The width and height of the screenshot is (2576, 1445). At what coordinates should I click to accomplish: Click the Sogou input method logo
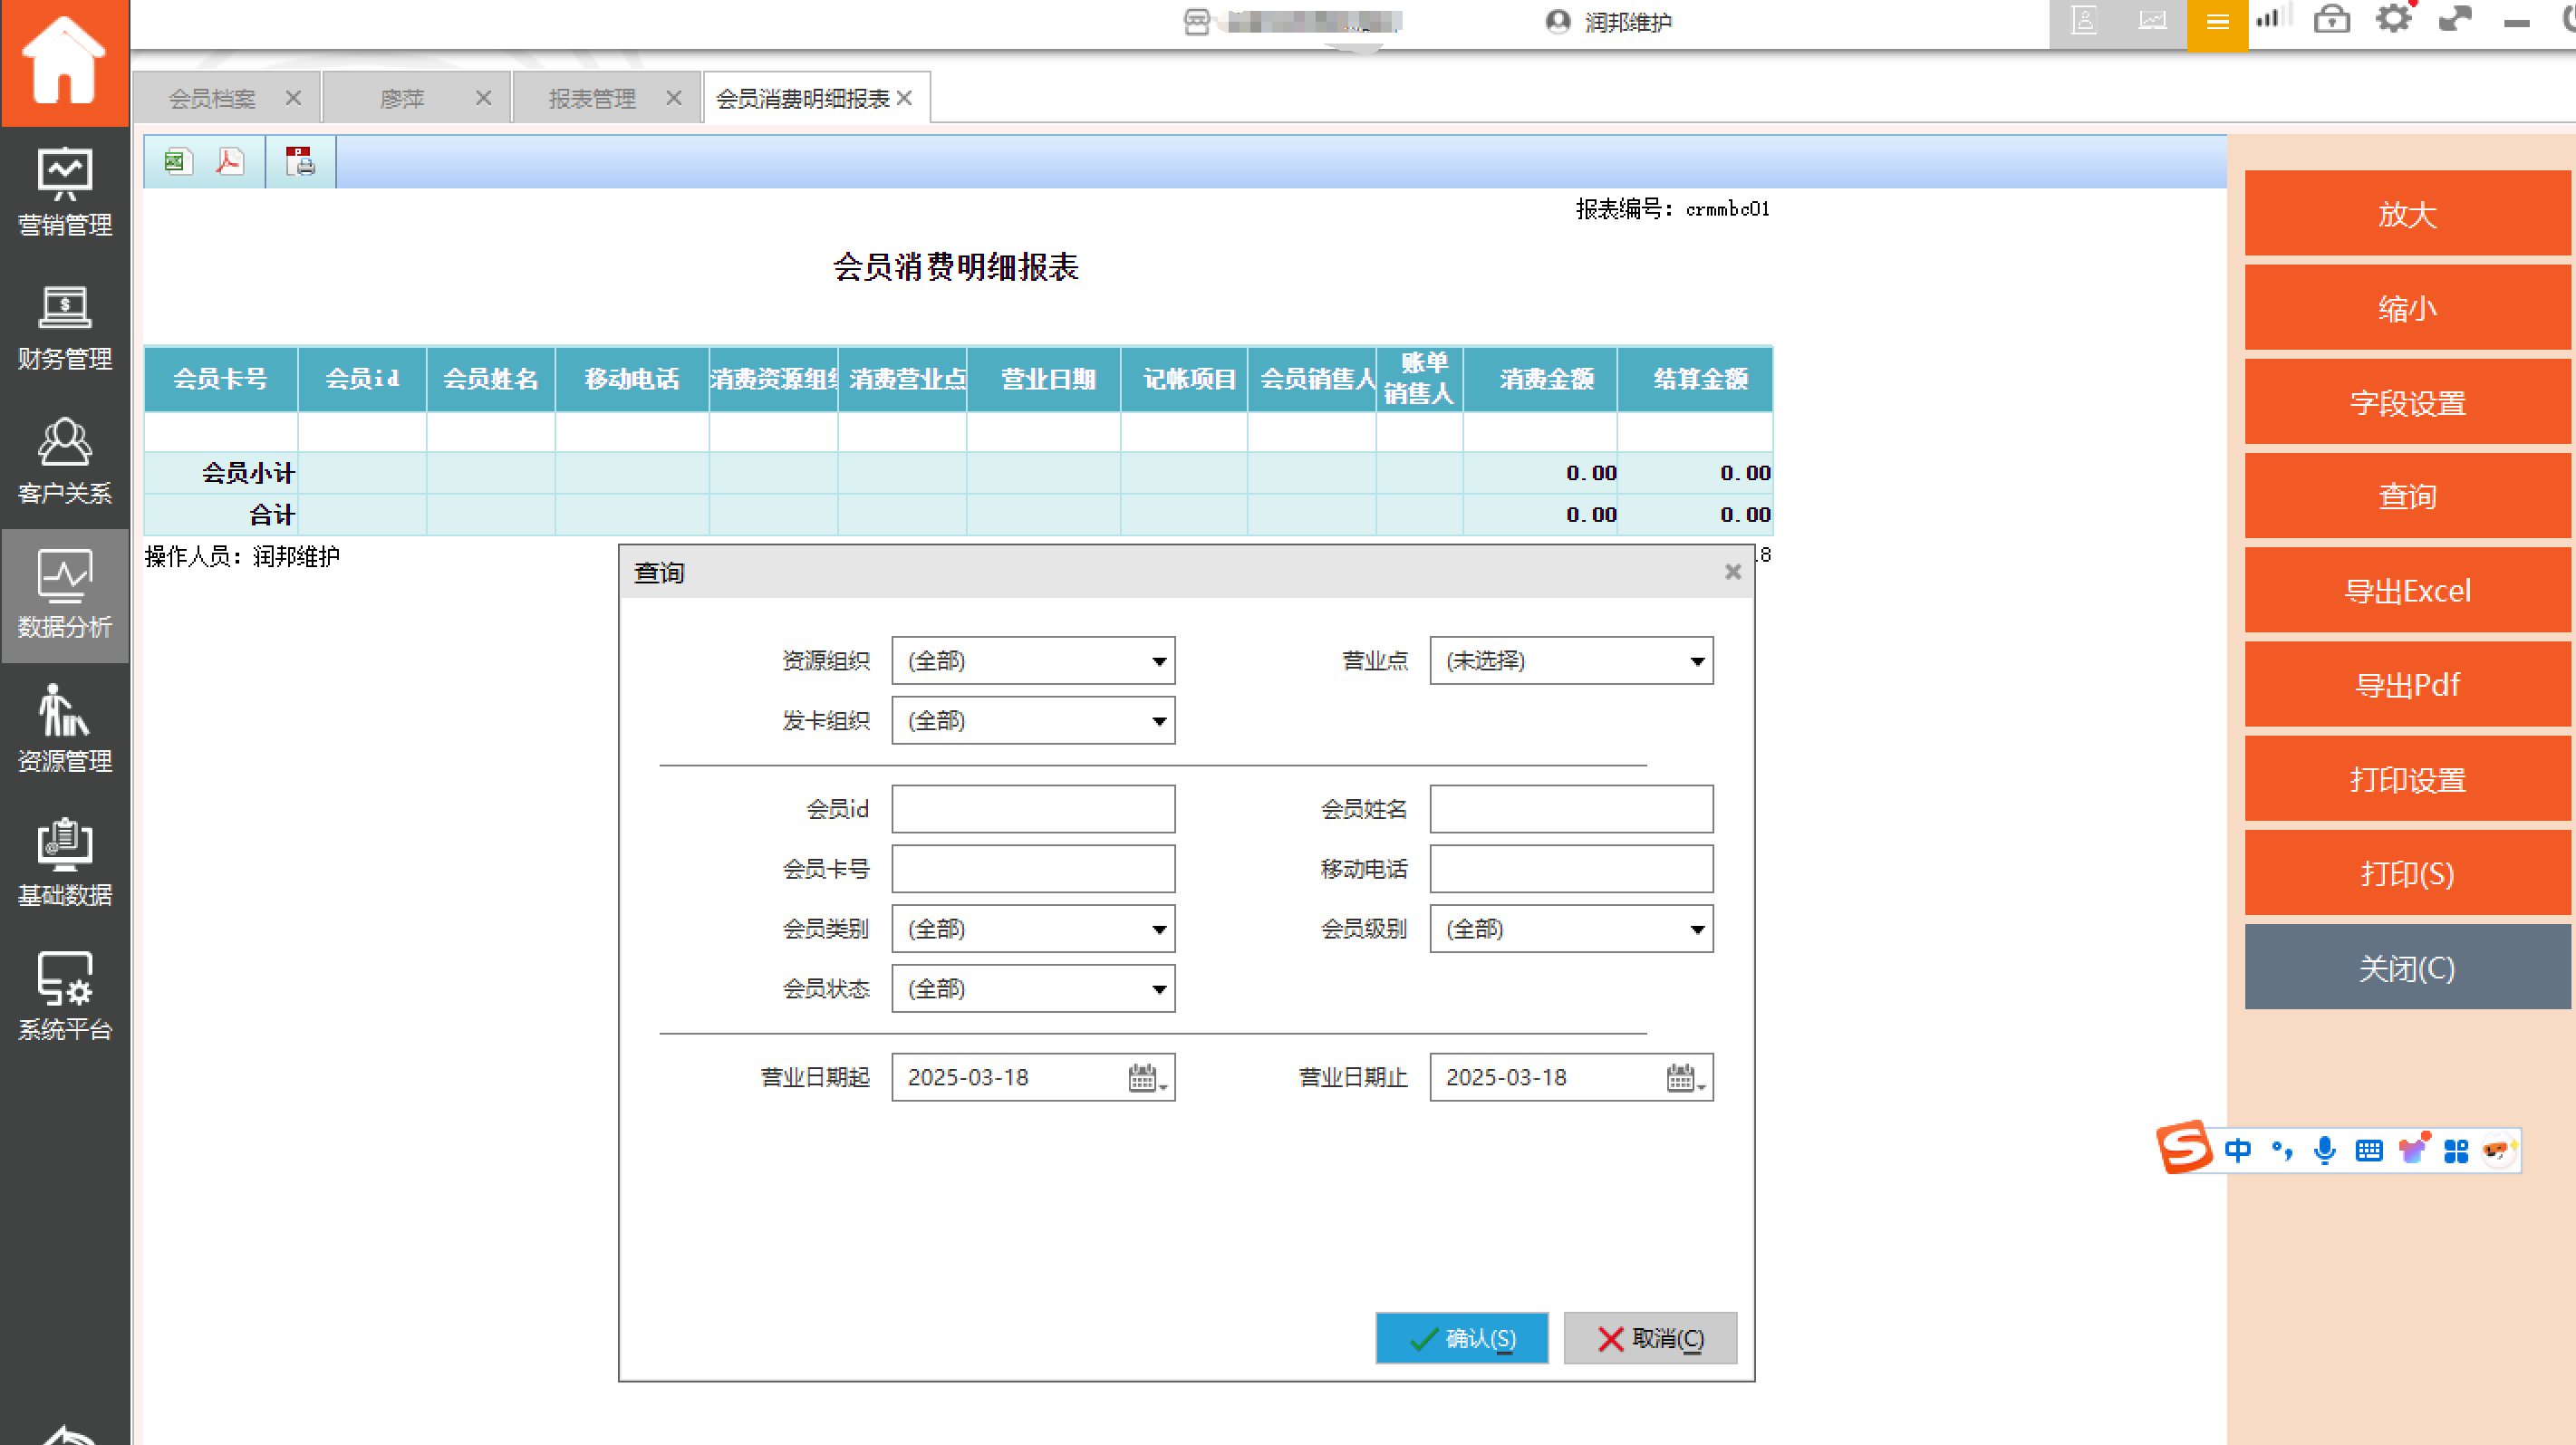2183,1148
